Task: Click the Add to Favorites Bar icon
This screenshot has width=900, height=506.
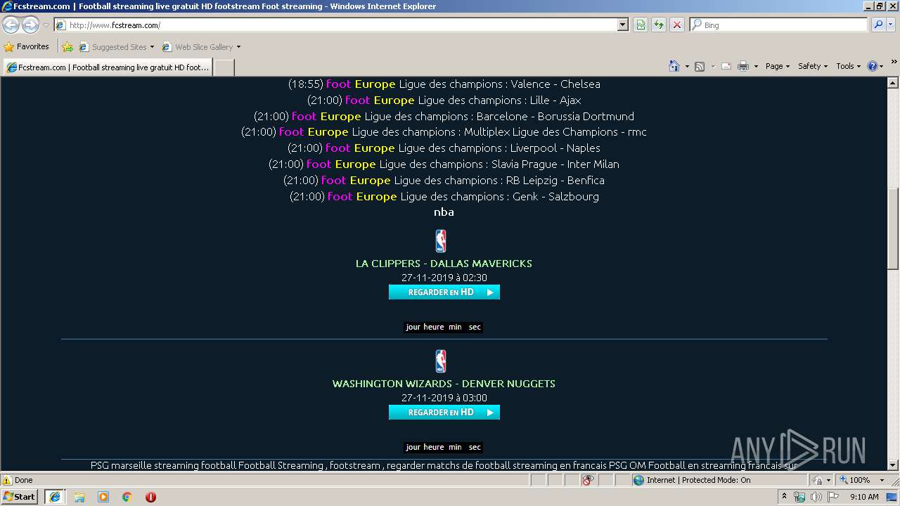Action: click(67, 47)
